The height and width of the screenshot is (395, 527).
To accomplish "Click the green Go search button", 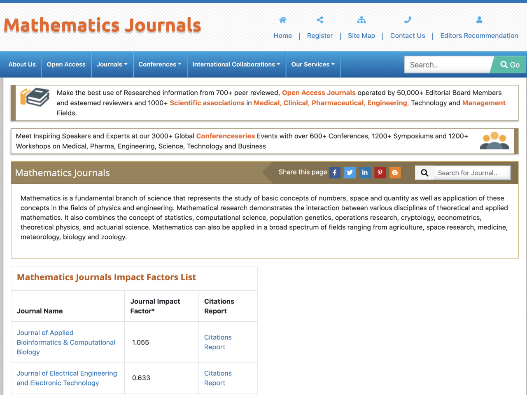I will (x=510, y=65).
